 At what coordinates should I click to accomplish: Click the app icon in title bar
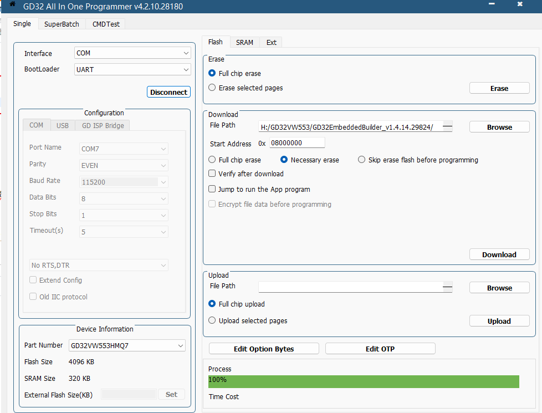pos(12,4)
